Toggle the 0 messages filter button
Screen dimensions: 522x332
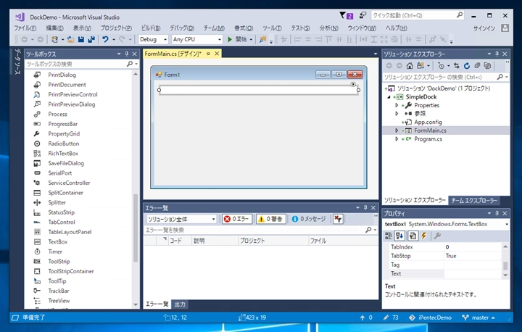309,219
